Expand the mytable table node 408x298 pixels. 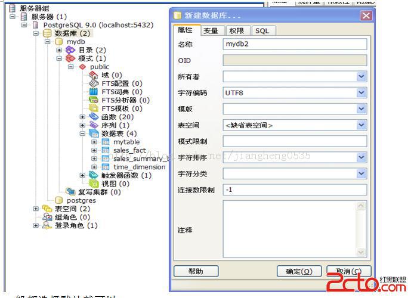pos(94,142)
